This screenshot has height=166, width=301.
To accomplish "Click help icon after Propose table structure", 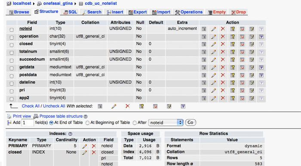I will click(x=86, y=117).
